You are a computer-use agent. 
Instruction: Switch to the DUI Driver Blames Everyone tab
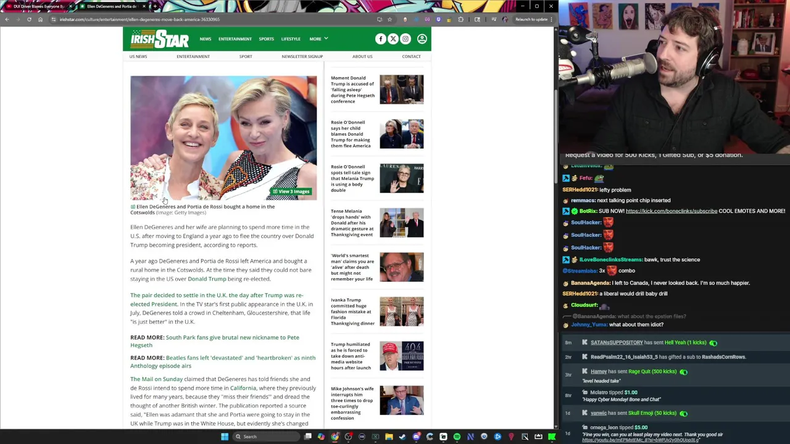(x=37, y=6)
